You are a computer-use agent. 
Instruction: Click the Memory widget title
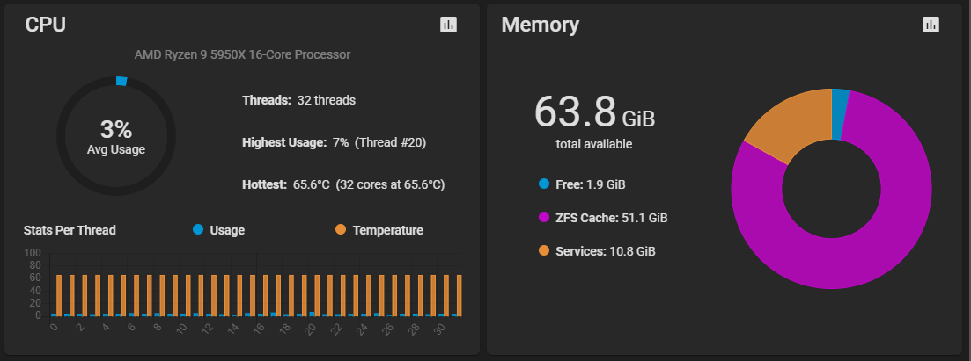click(541, 25)
